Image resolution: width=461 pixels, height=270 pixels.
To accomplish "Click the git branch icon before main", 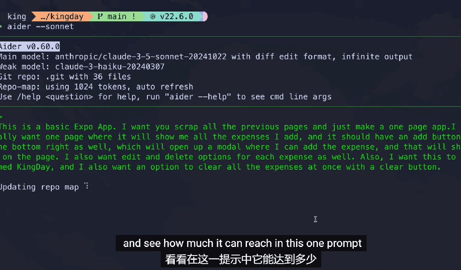I will point(100,17).
